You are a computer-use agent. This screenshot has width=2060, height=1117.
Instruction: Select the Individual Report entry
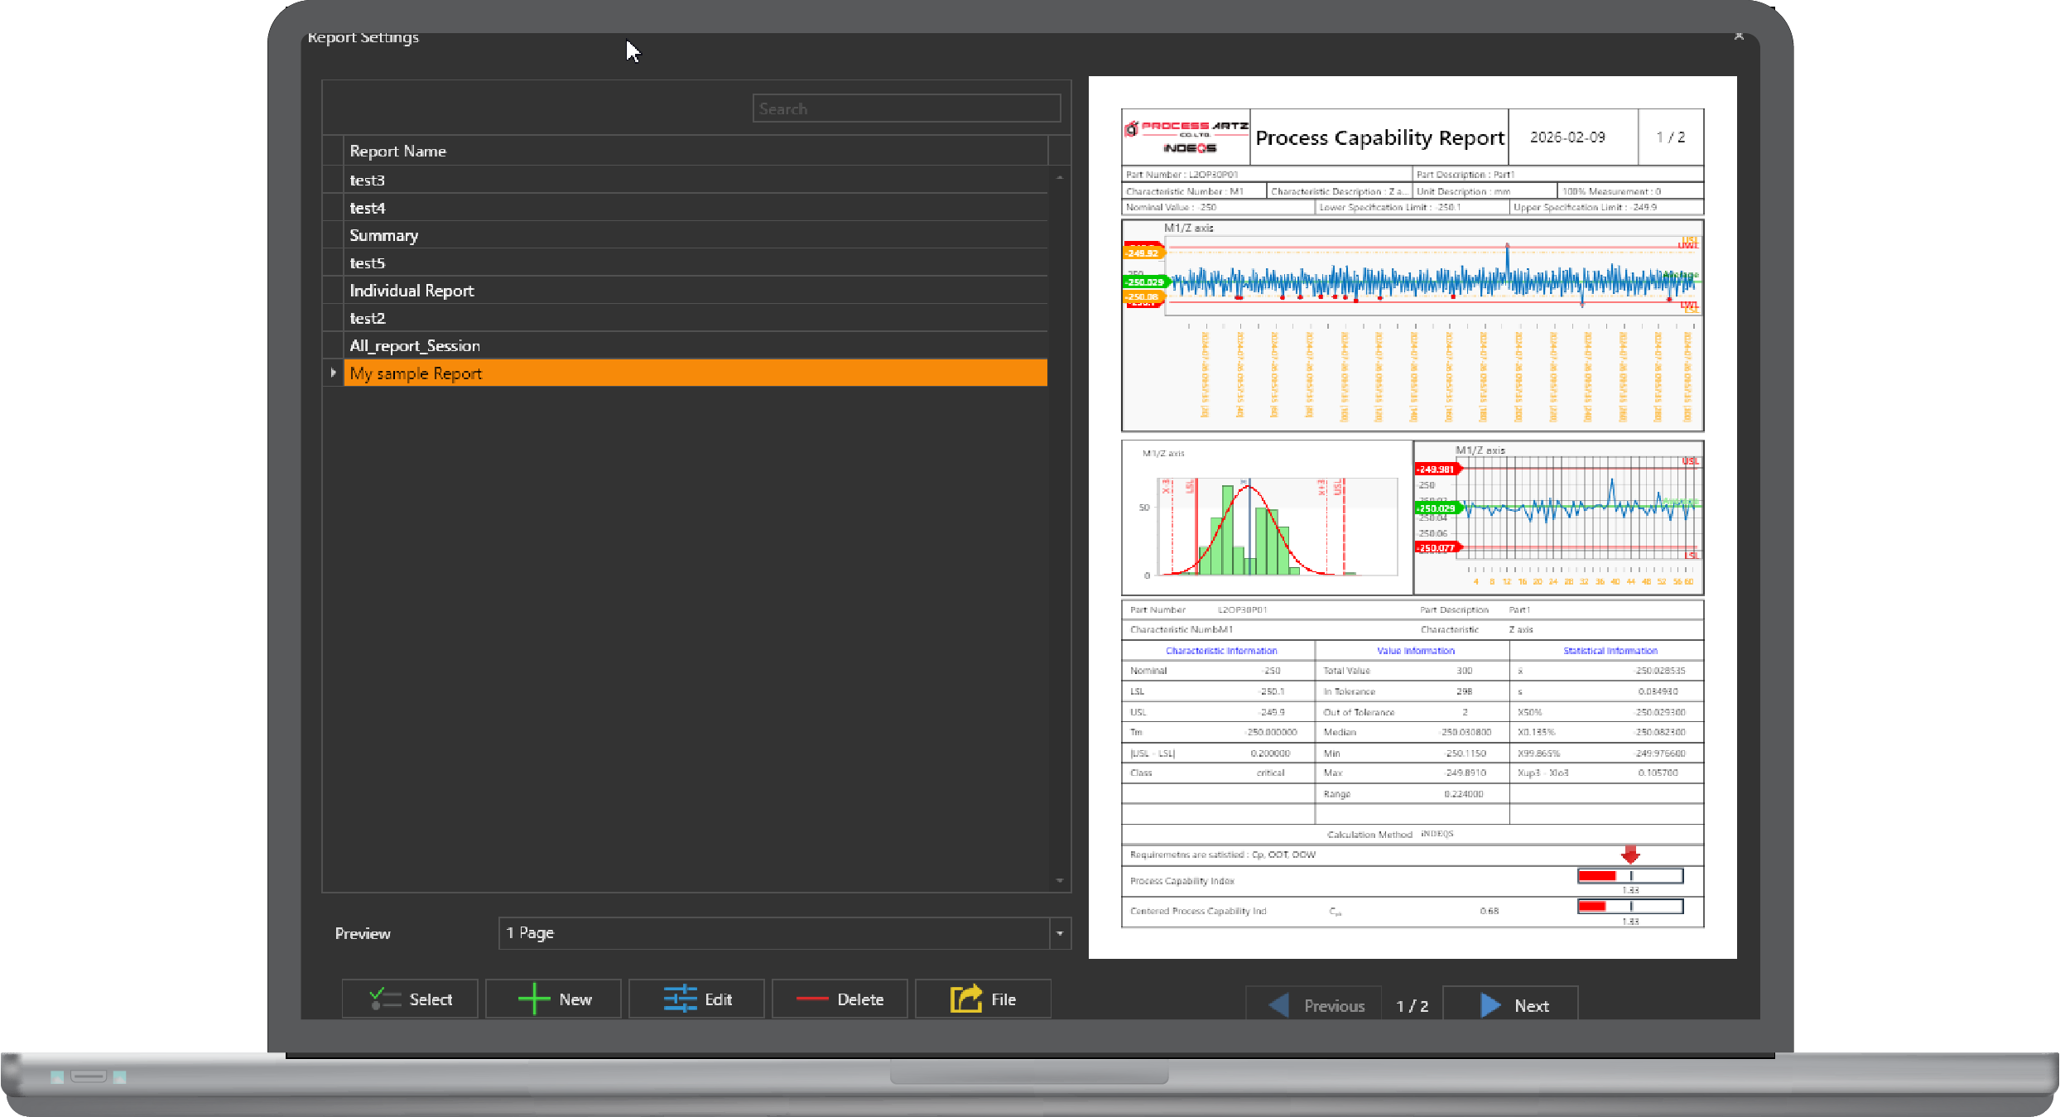click(x=412, y=291)
